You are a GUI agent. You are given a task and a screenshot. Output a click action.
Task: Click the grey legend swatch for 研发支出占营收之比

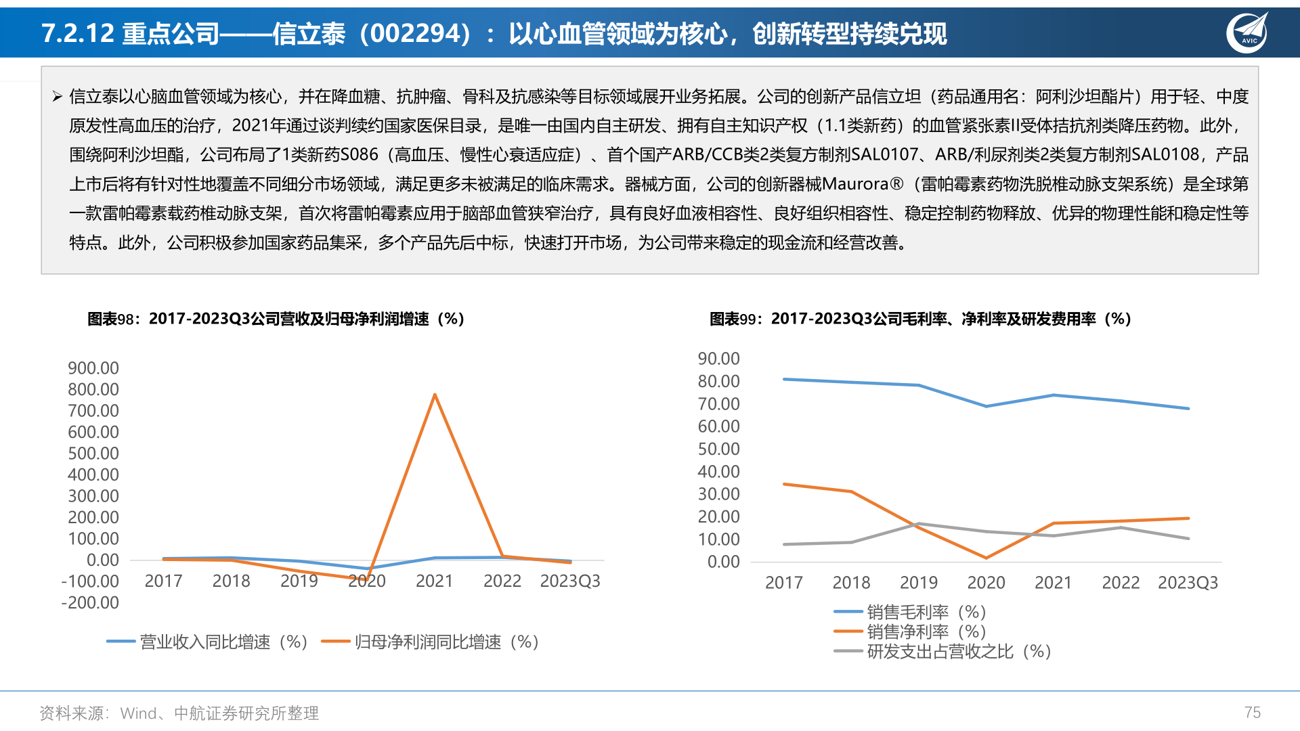[x=848, y=651]
